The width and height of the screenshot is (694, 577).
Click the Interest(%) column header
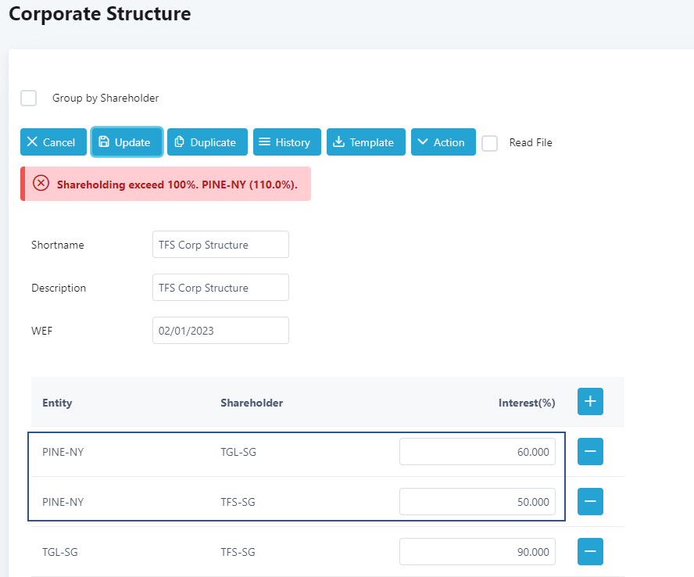526,403
